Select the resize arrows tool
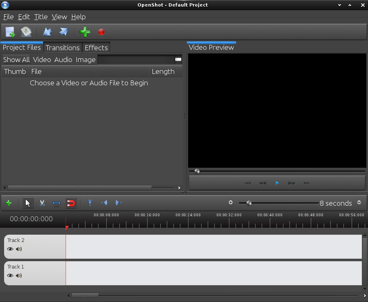This screenshot has height=302, width=368. pos(56,203)
